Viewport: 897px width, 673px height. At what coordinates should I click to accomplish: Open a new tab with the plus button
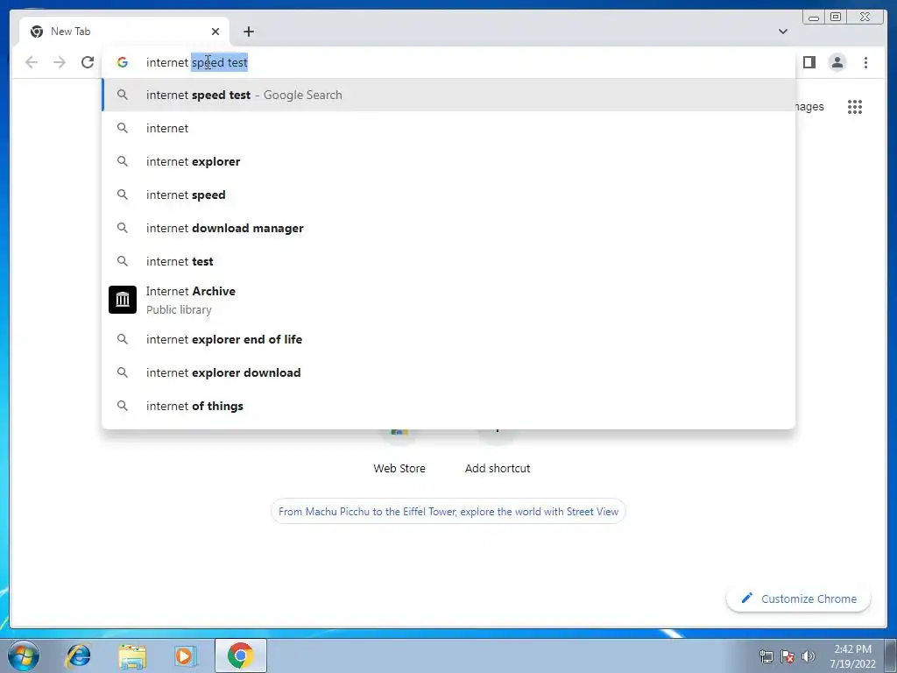248,32
